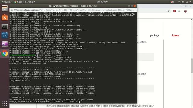The image size is (193, 108).
Task: Click the screen recording indicator icon
Action: click(172, 2)
